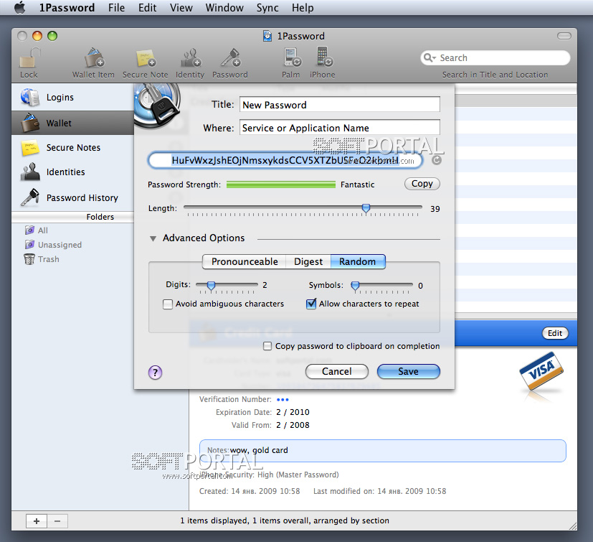Click the Digits slider handle
Screen dimensions: 593x542
tap(211, 285)
